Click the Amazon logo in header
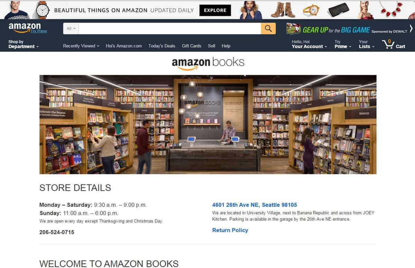Screen dimensions: 415x268 pos(25,27)
